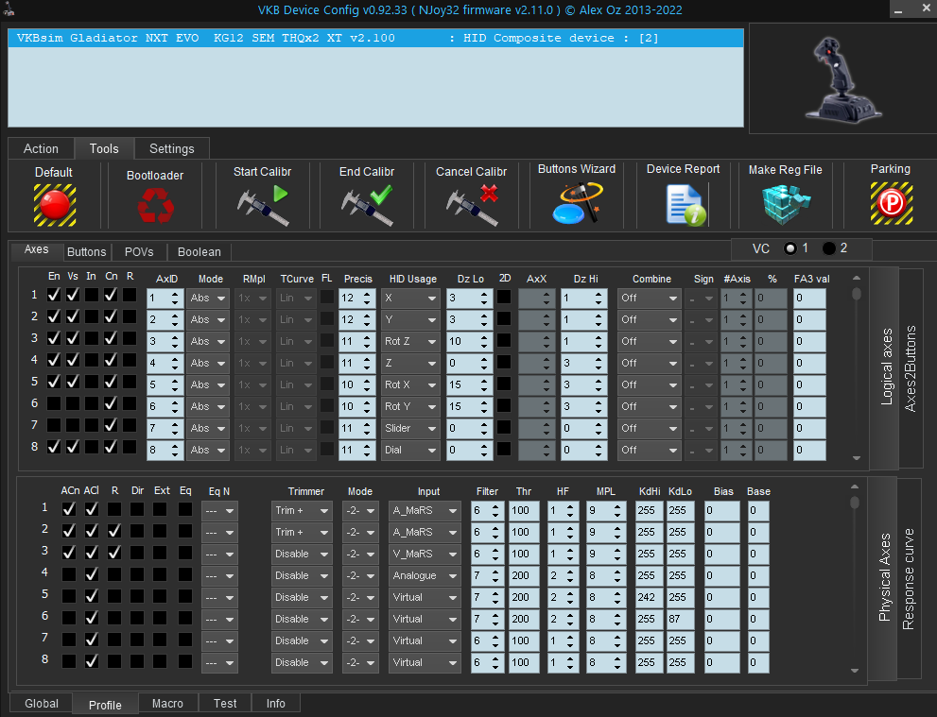Viewport: 937px width, 717px height.
Task: Enable En checkbox for logical axis 6
Action: [54, 403]
